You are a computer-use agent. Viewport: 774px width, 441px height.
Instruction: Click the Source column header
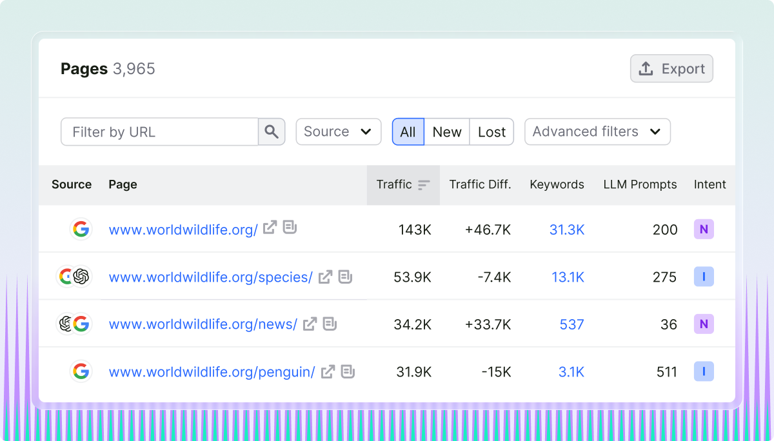pos(72,184)
